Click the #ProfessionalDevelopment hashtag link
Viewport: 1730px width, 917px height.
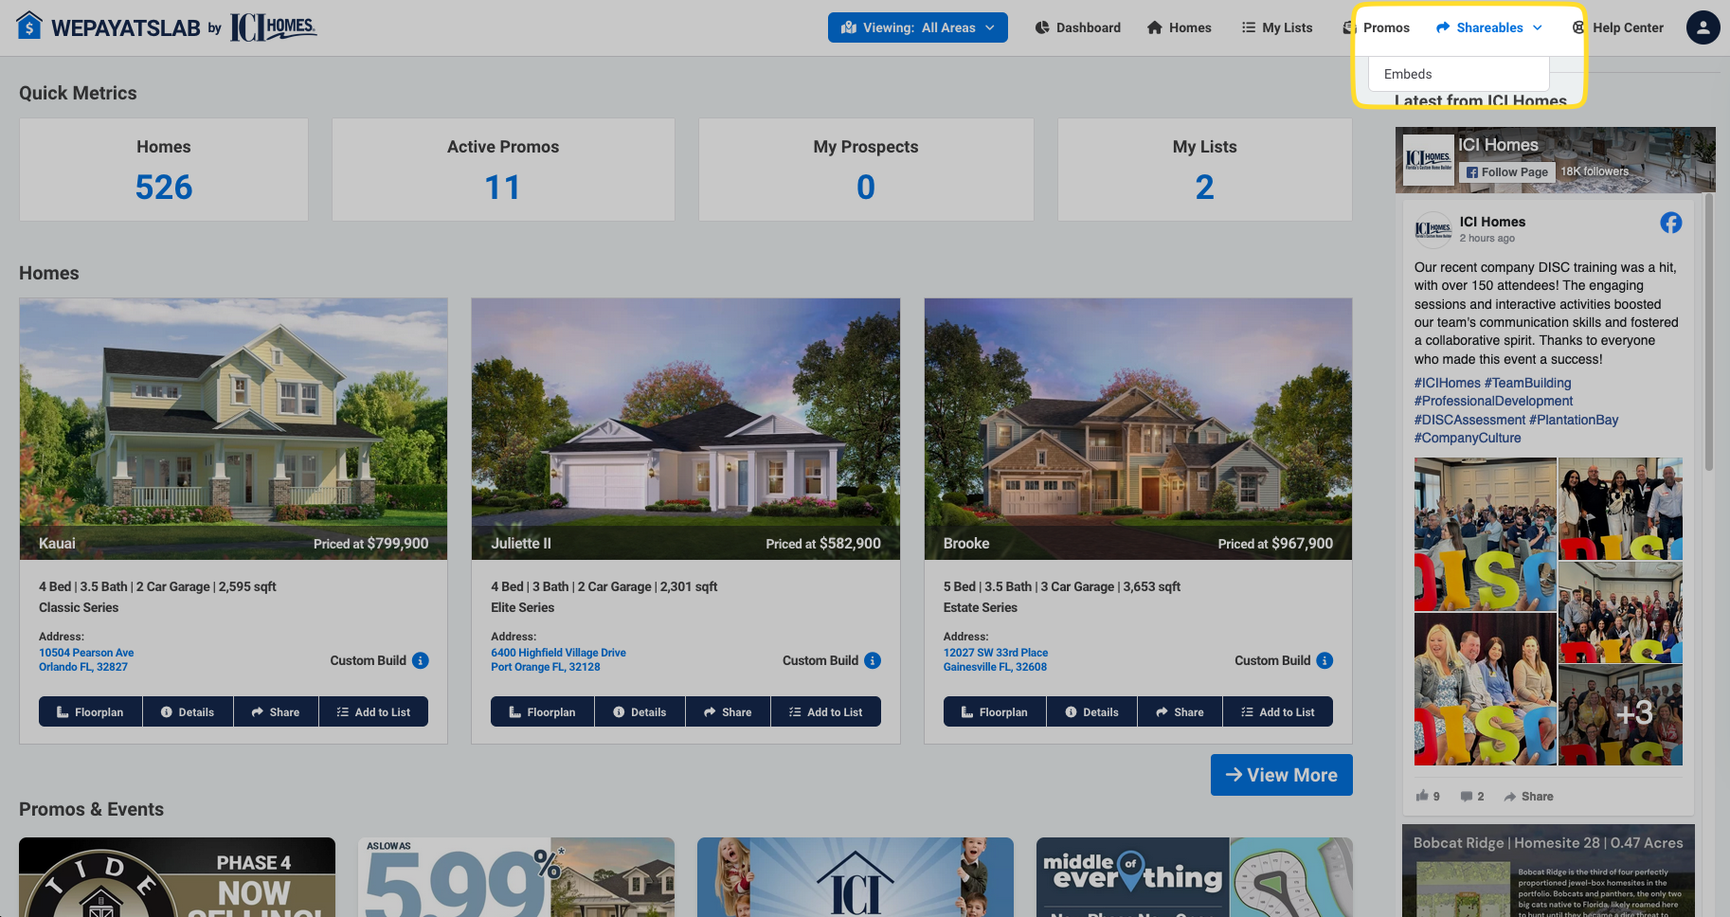click(x=1493, y=401)
